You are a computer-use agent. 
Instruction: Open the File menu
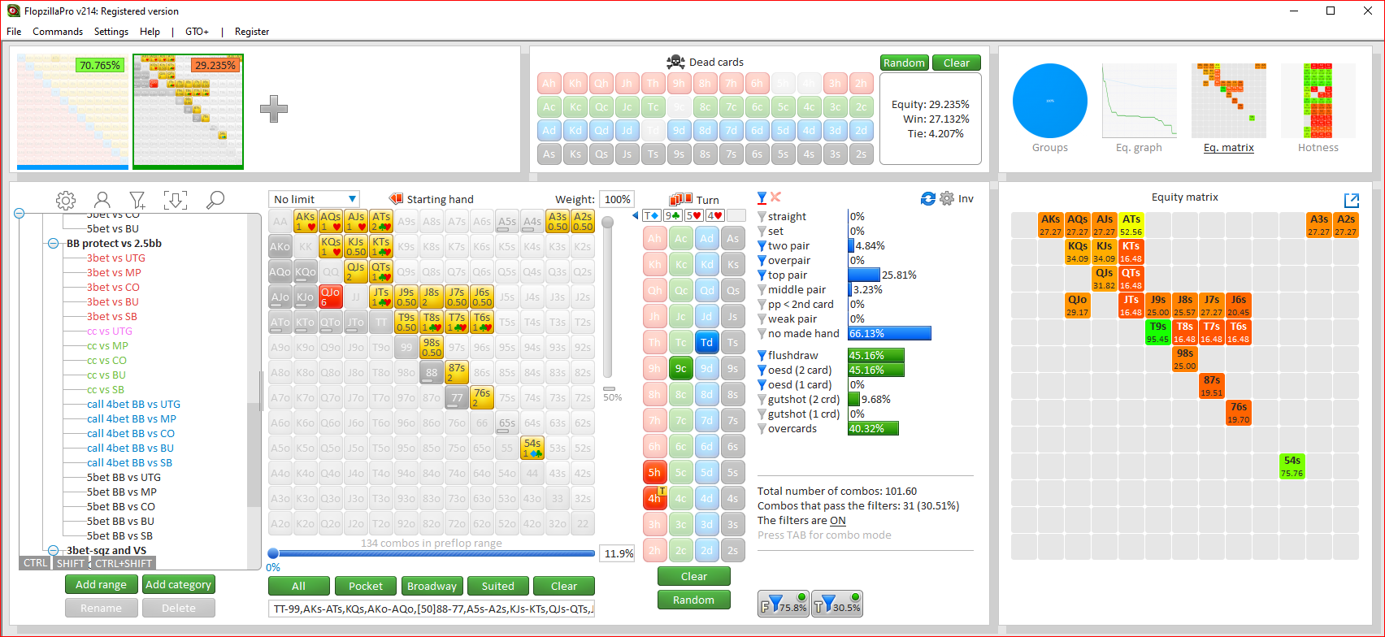click(14, 32)
